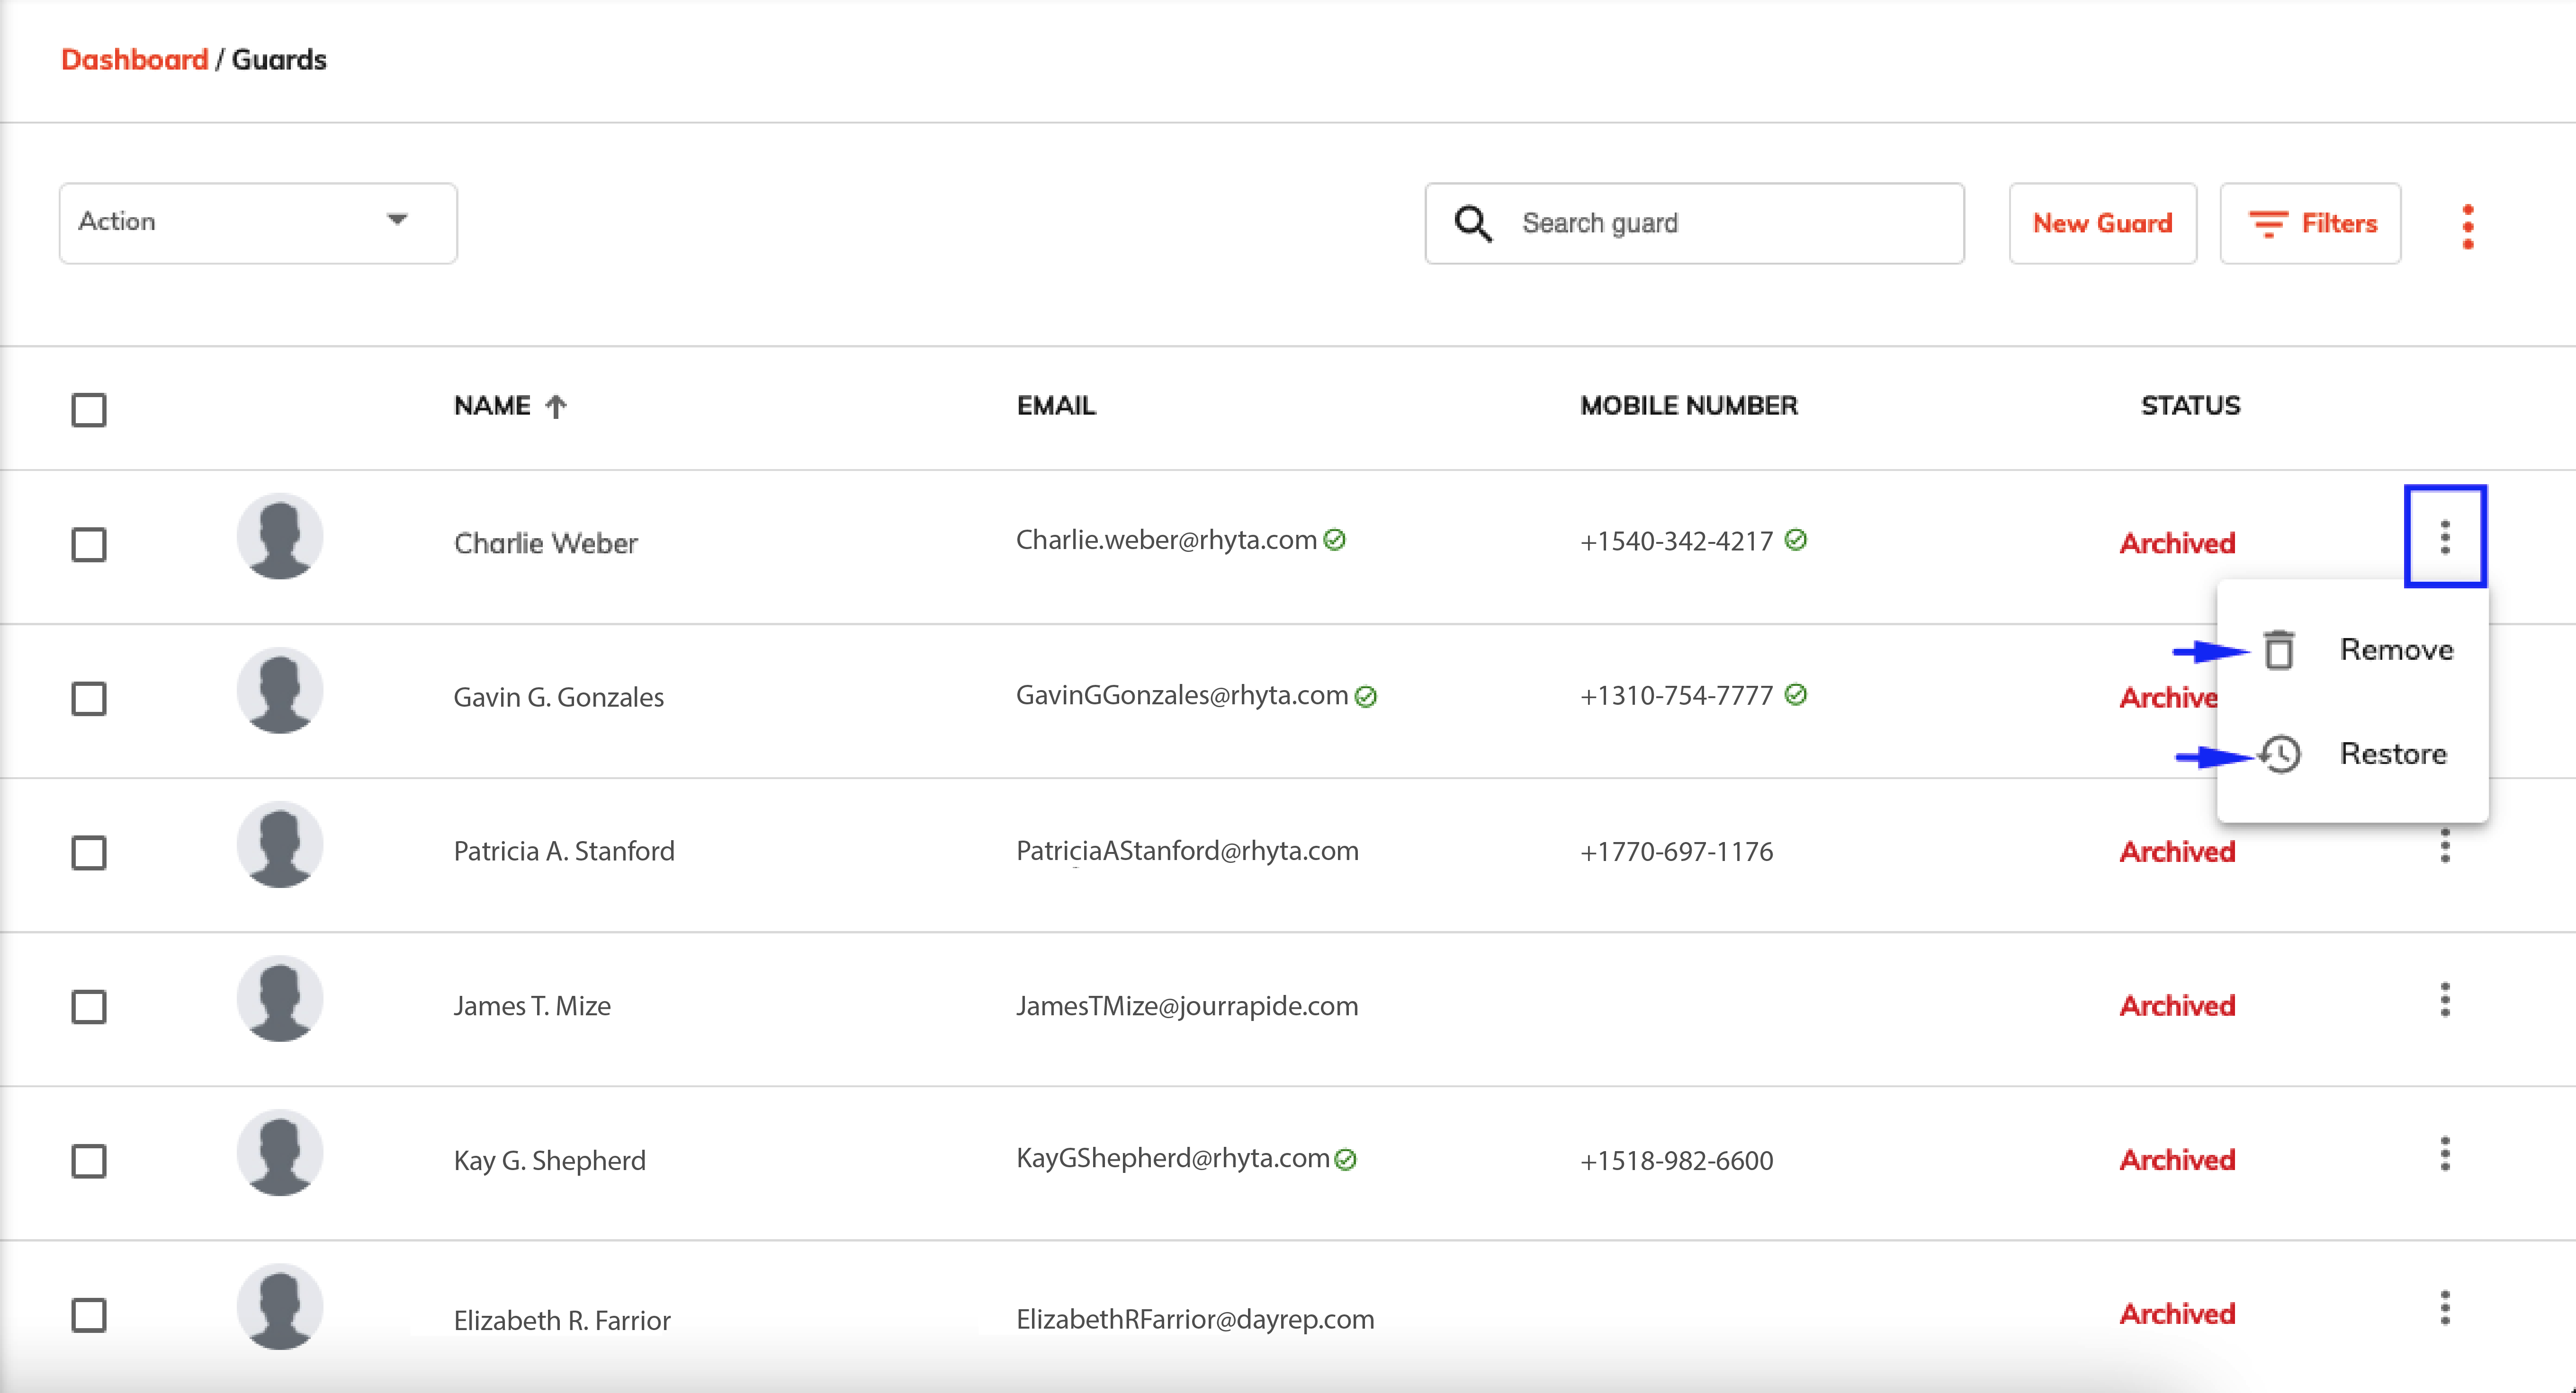The height and width of the screenshot is (1393, 2576).
Task: Click the magnifying glass search icon
Action: pos(1473,224)
